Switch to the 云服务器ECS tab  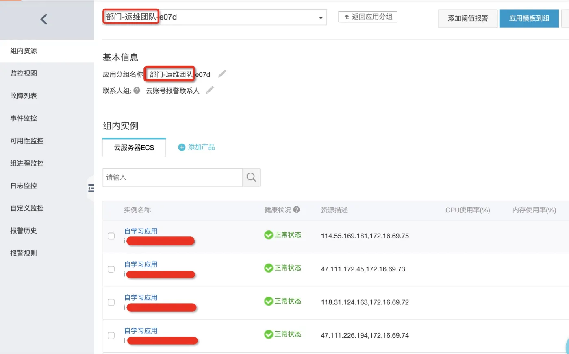(134, 148)
